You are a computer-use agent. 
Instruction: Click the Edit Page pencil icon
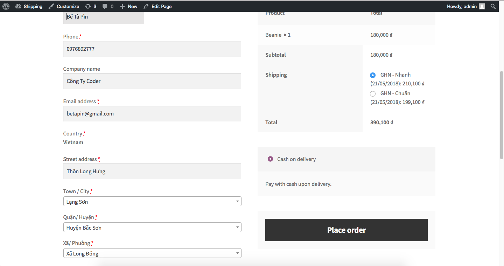[146, 6]
